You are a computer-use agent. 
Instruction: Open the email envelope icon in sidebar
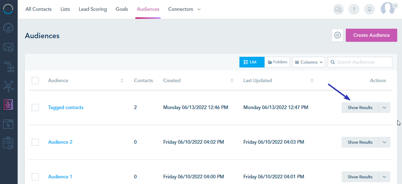8,47
